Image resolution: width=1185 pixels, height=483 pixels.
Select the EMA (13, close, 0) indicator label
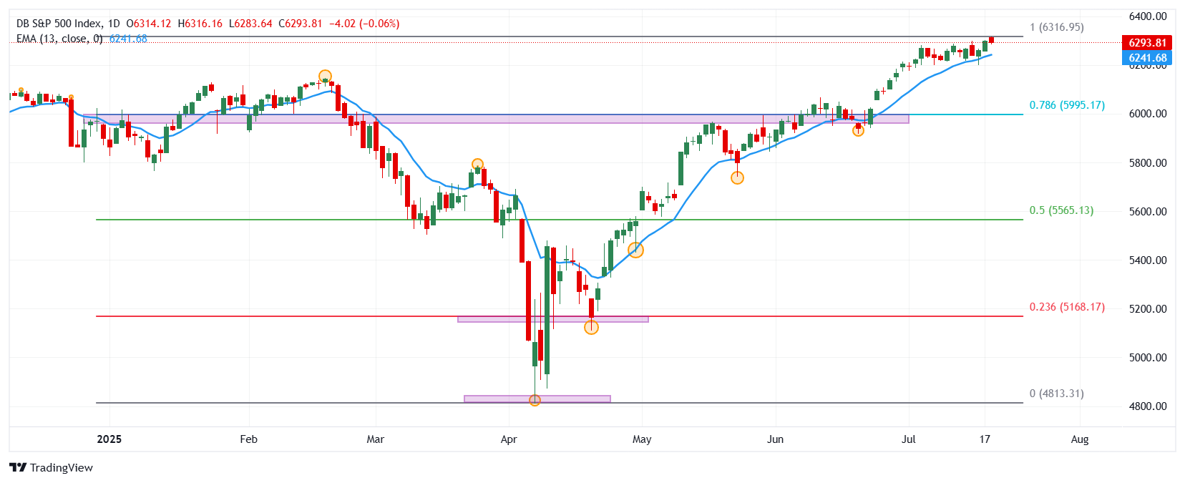pyautogui.click(x=59, y=39)
